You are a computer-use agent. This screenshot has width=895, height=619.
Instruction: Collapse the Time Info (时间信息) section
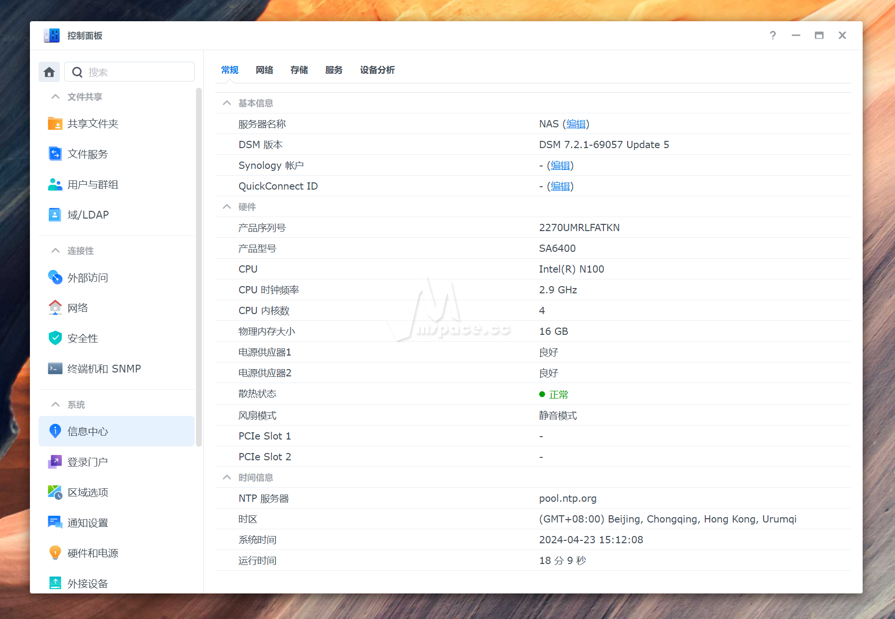point(227,478)
